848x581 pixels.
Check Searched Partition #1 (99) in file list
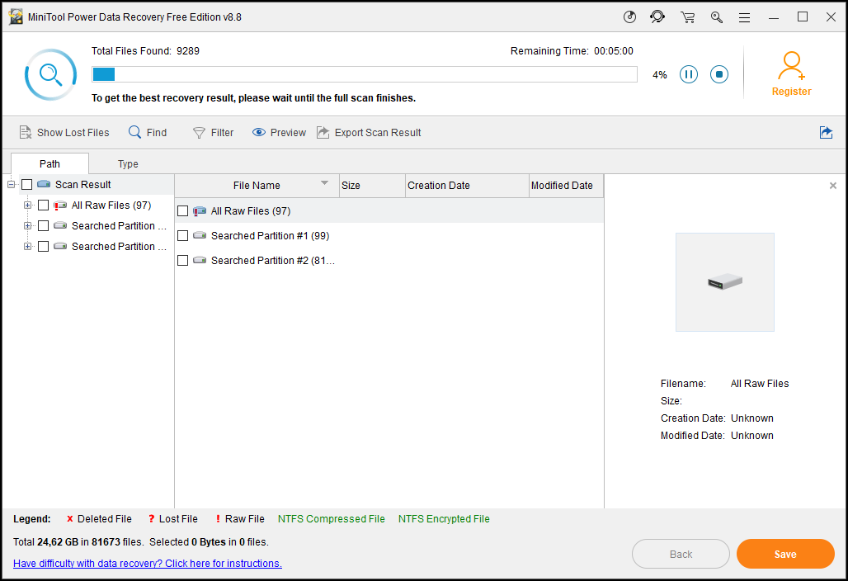coord(183,236)
